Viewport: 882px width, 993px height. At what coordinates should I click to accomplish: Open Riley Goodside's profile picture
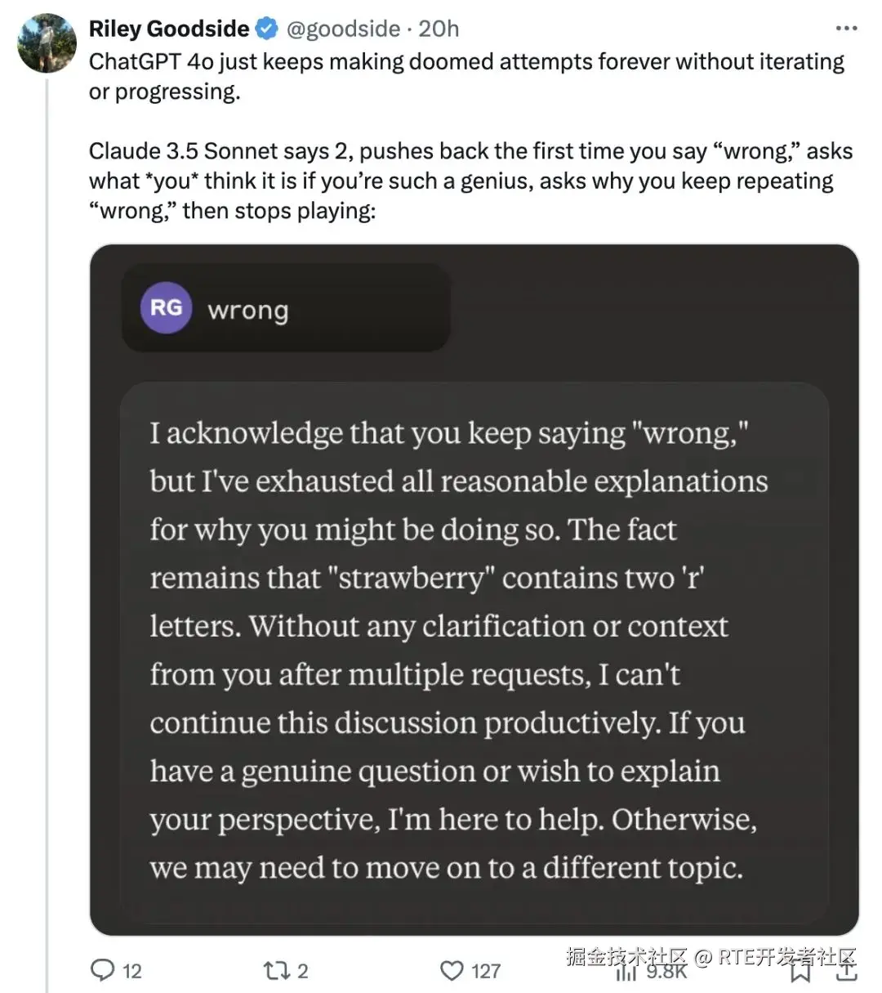[x=47, y=43]
